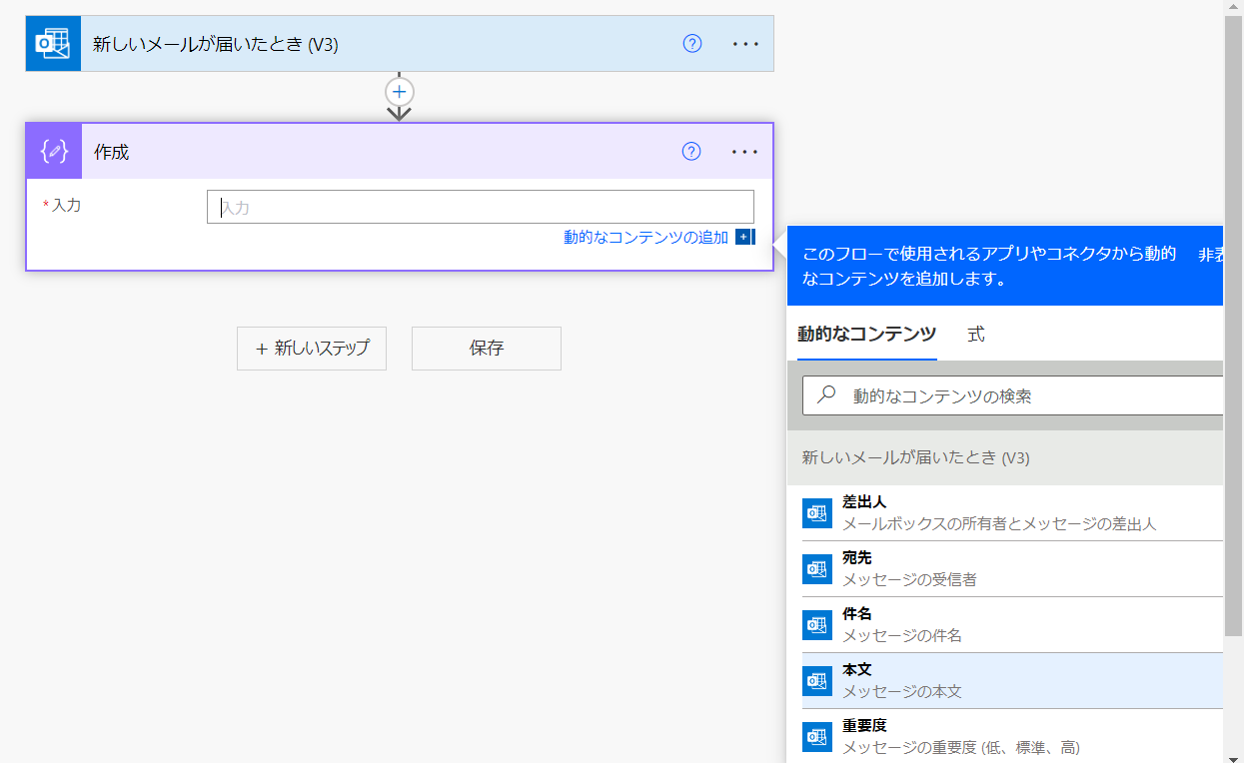Switch to the 式 tab
The image size is (1244, 763).
point(976,335)
